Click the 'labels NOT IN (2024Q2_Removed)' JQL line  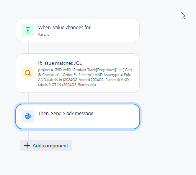(67, 85)
